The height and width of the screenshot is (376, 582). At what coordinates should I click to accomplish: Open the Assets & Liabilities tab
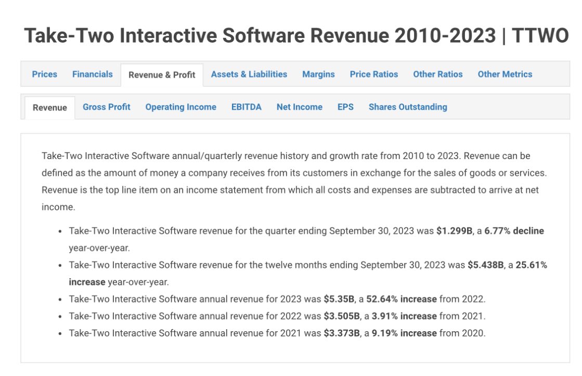249,74
